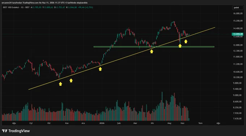246x136 pixels.
Task: Click the "Kas" month label on time axis
Action: pyautogui.click(x=67, y=123)
